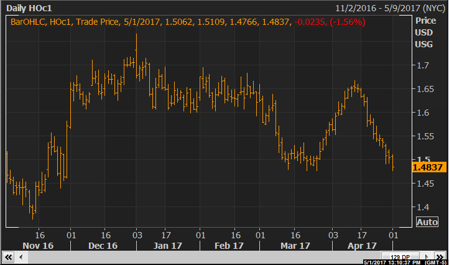Click the (GMT-5) timezone label
Screen dimensions: 449x265
coord(435,263)
